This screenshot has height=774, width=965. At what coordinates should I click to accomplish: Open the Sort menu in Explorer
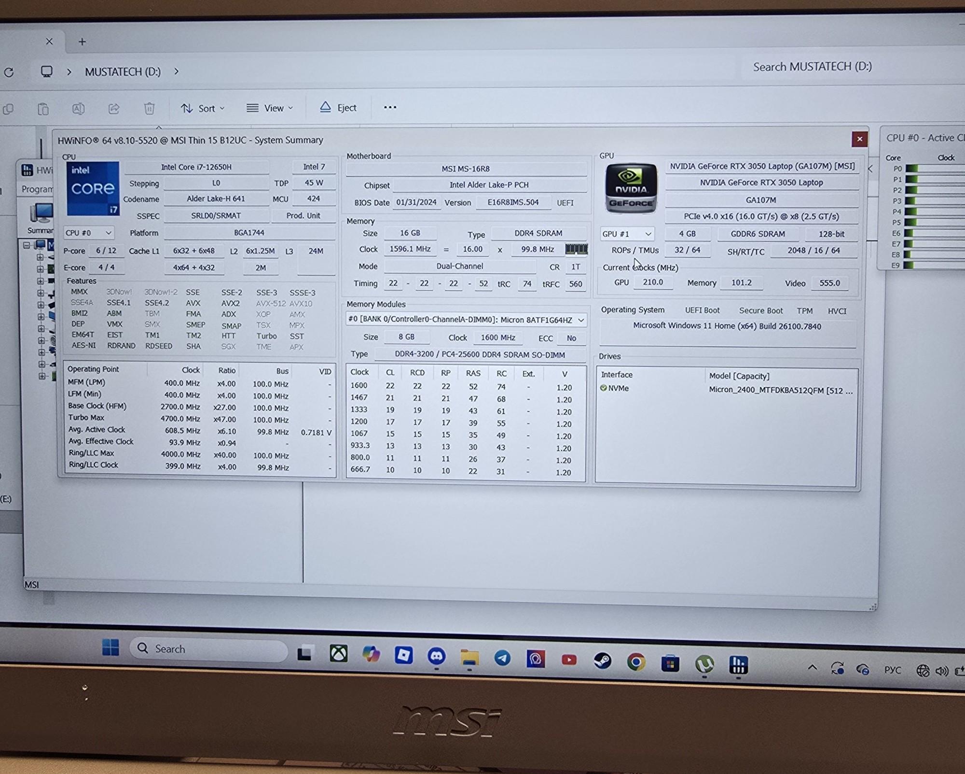pos(202,108)
